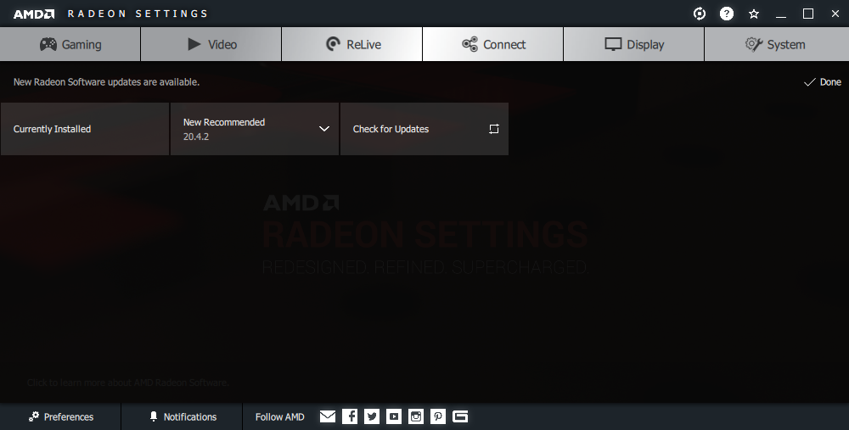Open the ReLive tab
Screen dimensions: 849x430
coord(352,44)
